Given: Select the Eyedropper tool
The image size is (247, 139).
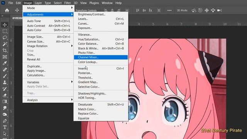Looking at the screenshot, I should [5, 63].
